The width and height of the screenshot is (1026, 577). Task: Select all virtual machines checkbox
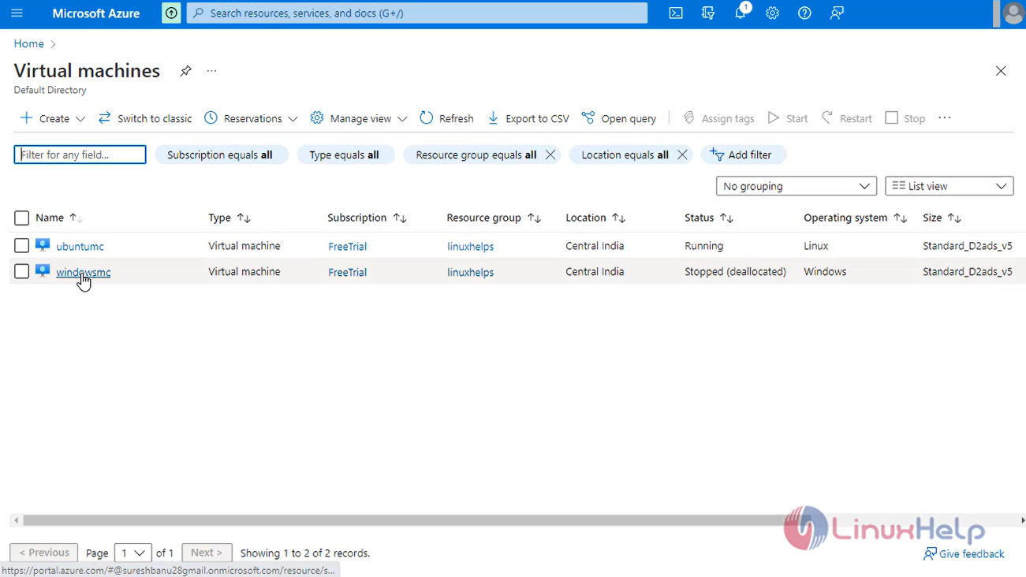click(x=22, y=218)
